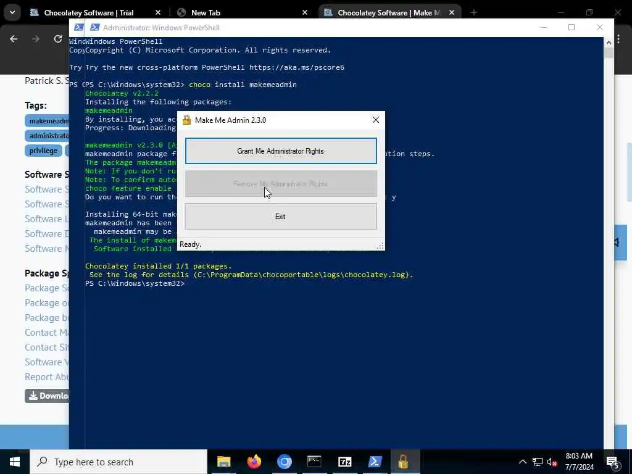Click Grant Me Administrator Rights button
Screen dimensions: 632x474
tap(281, 151)
